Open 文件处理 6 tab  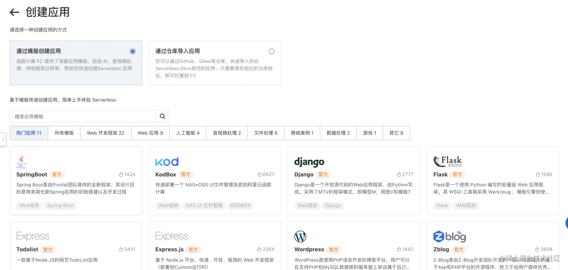(266, 133)
